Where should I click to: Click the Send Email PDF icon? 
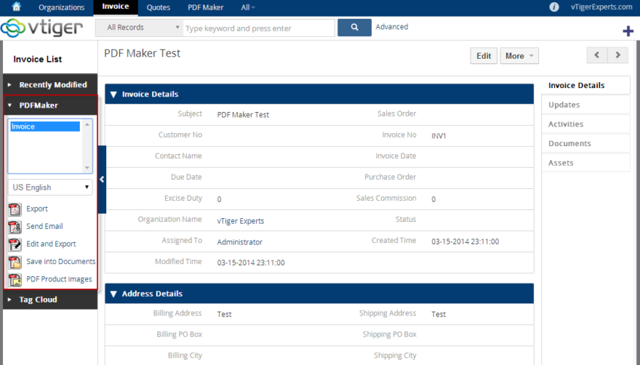[x=15, y=227]
